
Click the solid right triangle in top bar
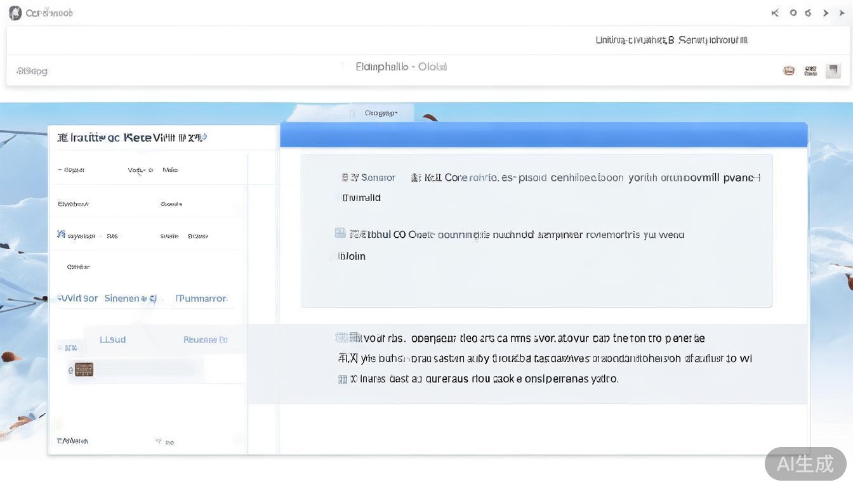point(842,13)
